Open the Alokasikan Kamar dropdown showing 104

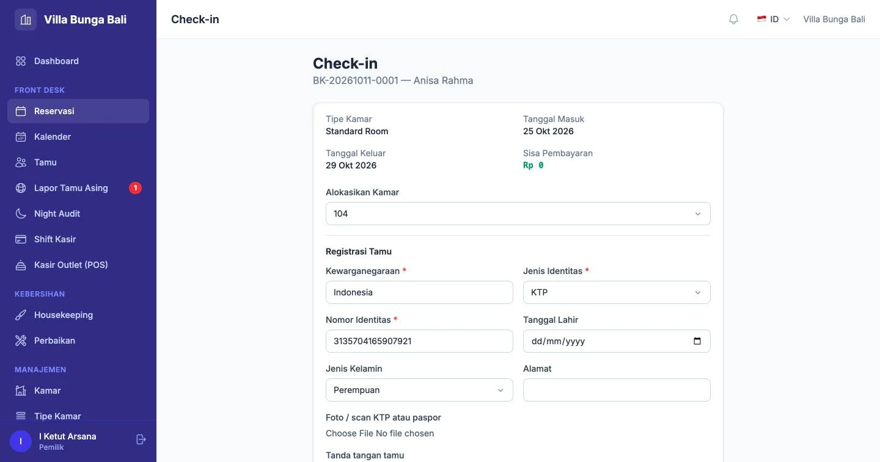(x=518, y=214)
